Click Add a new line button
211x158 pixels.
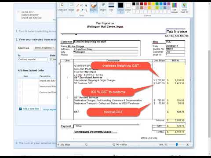(29, 109)
